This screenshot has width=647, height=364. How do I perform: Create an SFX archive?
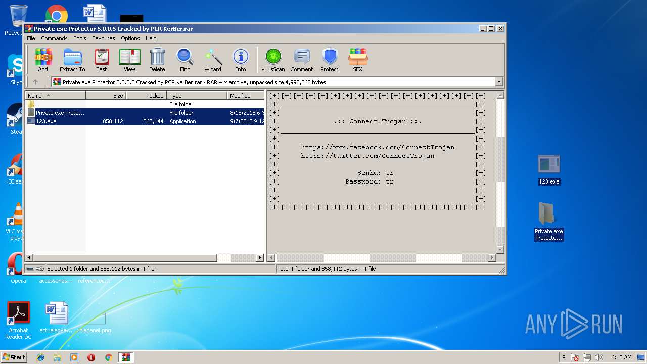[357, 60]
